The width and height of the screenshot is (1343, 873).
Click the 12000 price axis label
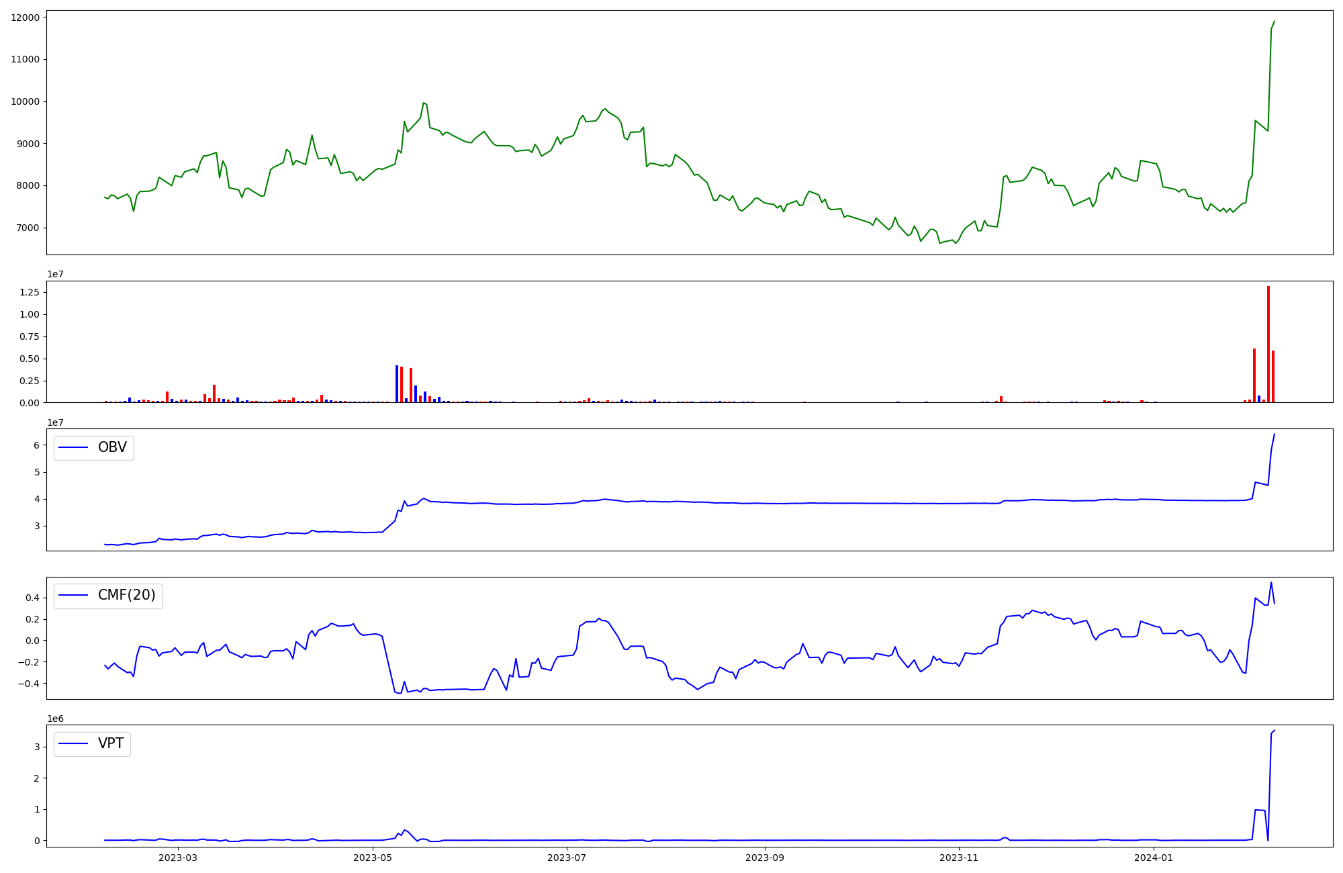(26, 17)
